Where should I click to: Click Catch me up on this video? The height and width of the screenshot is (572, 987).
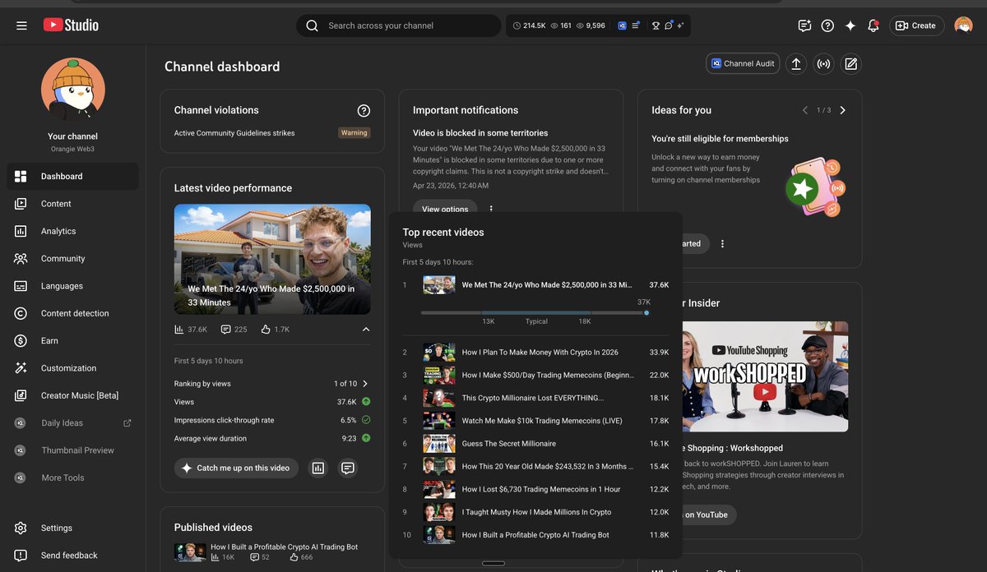pyautogui.click(x=236, y=468)
